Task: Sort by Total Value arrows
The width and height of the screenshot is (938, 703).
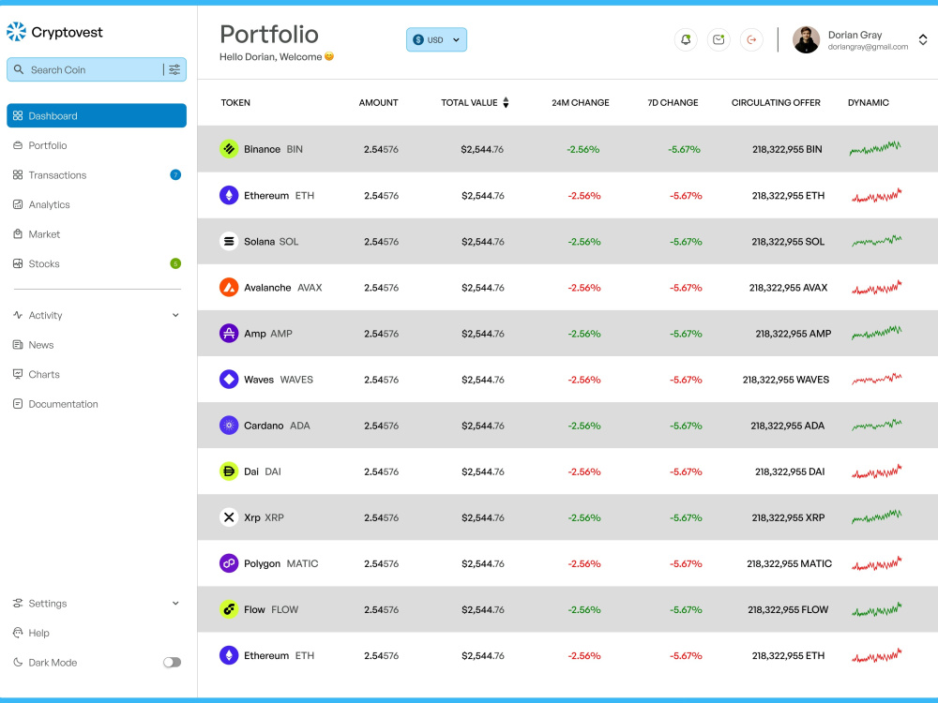Action: (x=507, y=103)
